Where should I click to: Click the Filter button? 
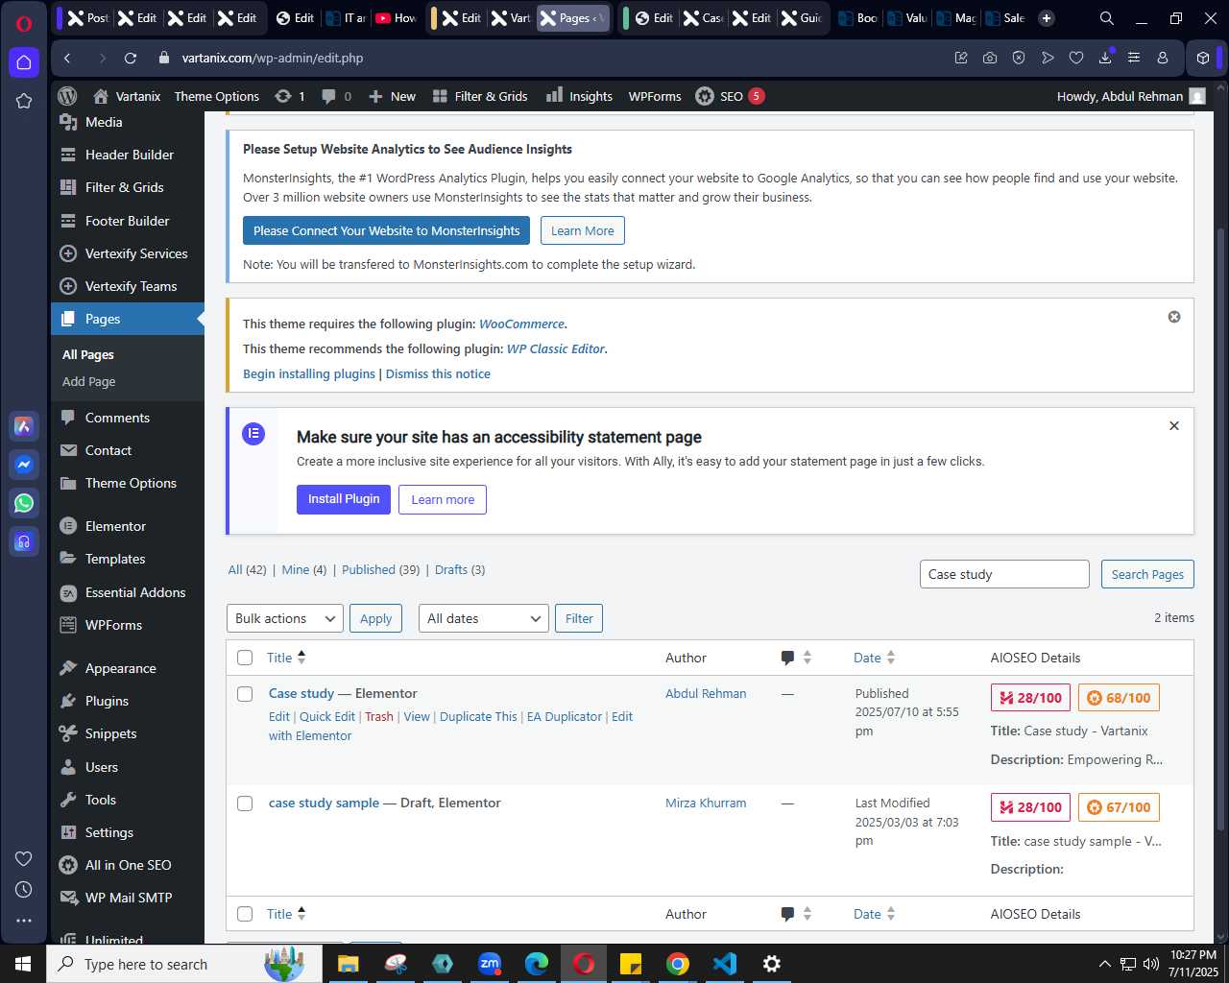(579, 618)
